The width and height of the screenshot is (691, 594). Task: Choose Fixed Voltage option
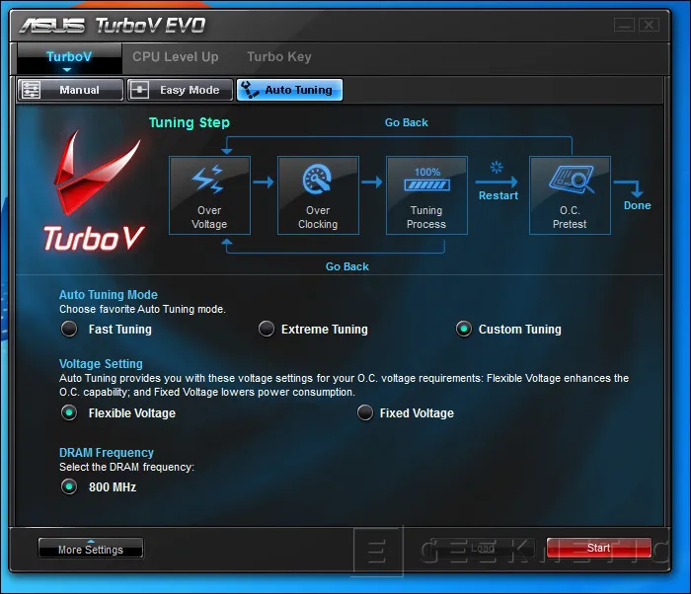tap(365, 412)
